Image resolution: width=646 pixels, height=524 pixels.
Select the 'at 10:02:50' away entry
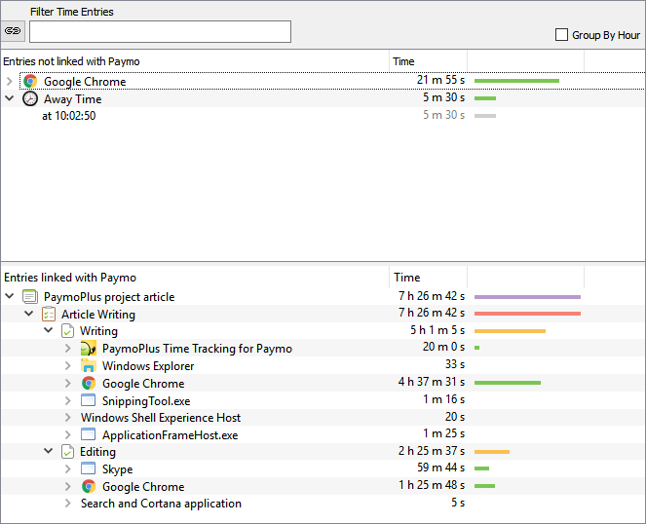coord(68,116)
